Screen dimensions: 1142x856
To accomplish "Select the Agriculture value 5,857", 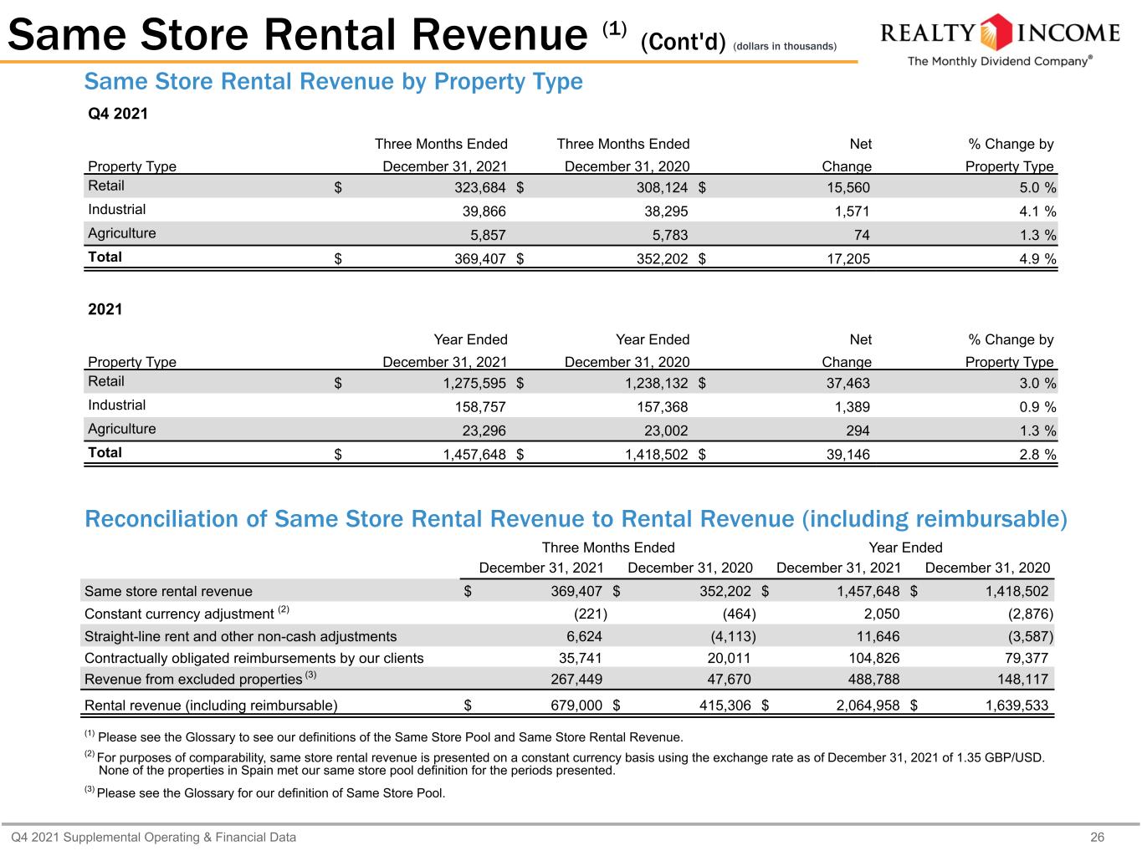I will tap(487, 236).
